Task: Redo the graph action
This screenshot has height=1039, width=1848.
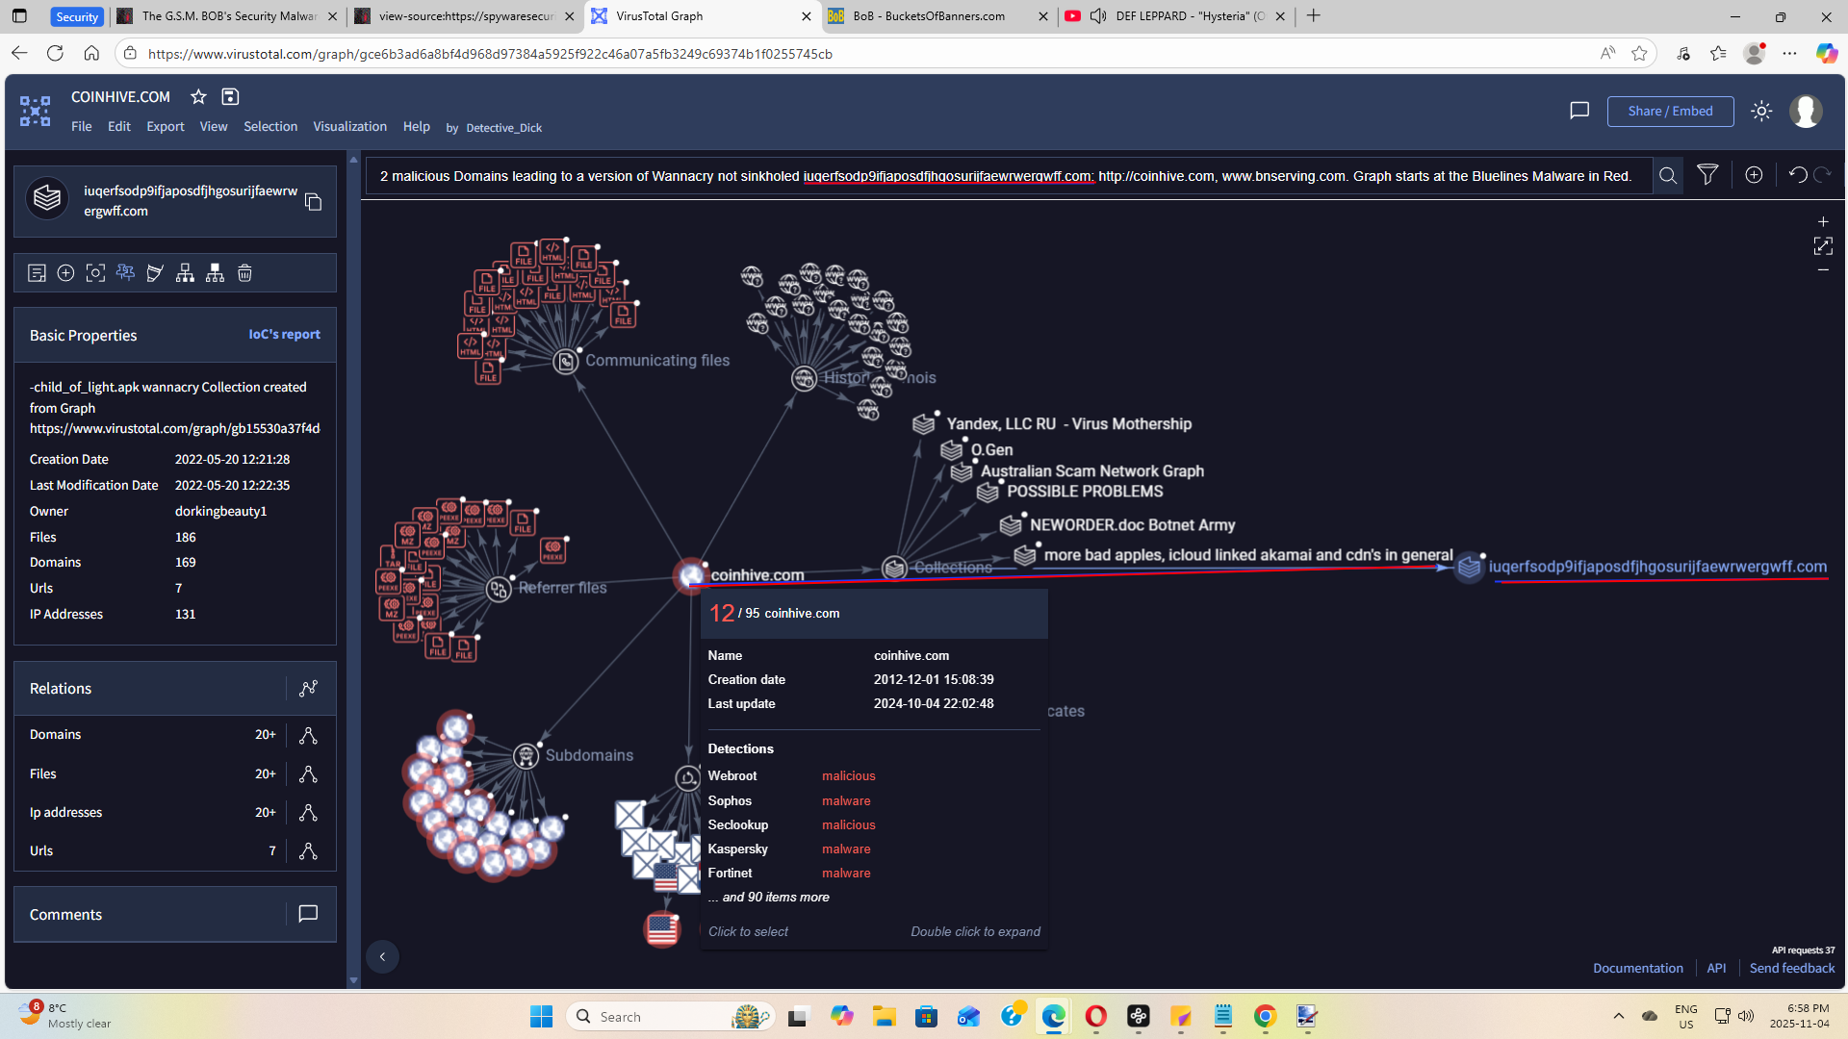Action: coord(1822,174)
